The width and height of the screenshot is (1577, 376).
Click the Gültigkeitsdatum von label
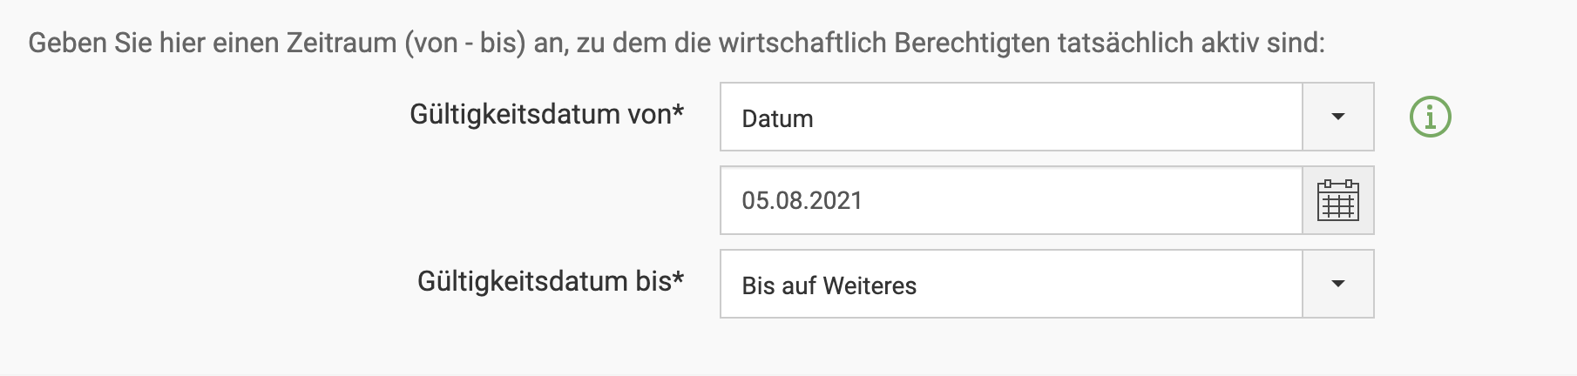[540, 114]
